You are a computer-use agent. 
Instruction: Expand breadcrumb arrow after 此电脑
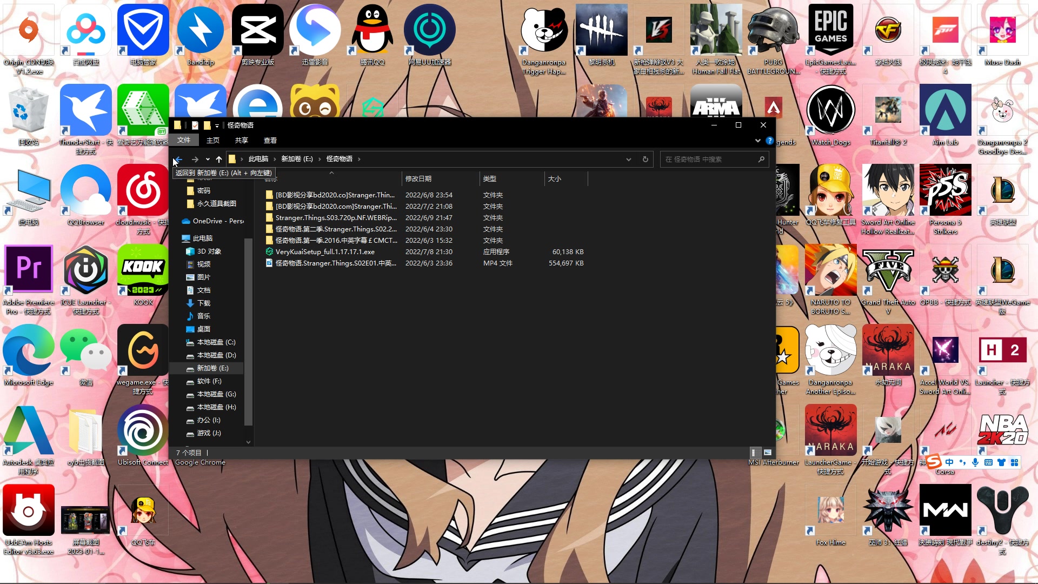[x=275, y=159]
